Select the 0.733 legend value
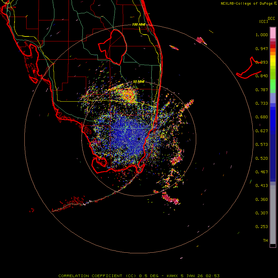This screenshot has height=278, width=278. point(262,103)
